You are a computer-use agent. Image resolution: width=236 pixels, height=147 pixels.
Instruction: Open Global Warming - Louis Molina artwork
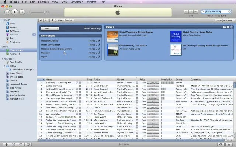[x=176, y=36]
